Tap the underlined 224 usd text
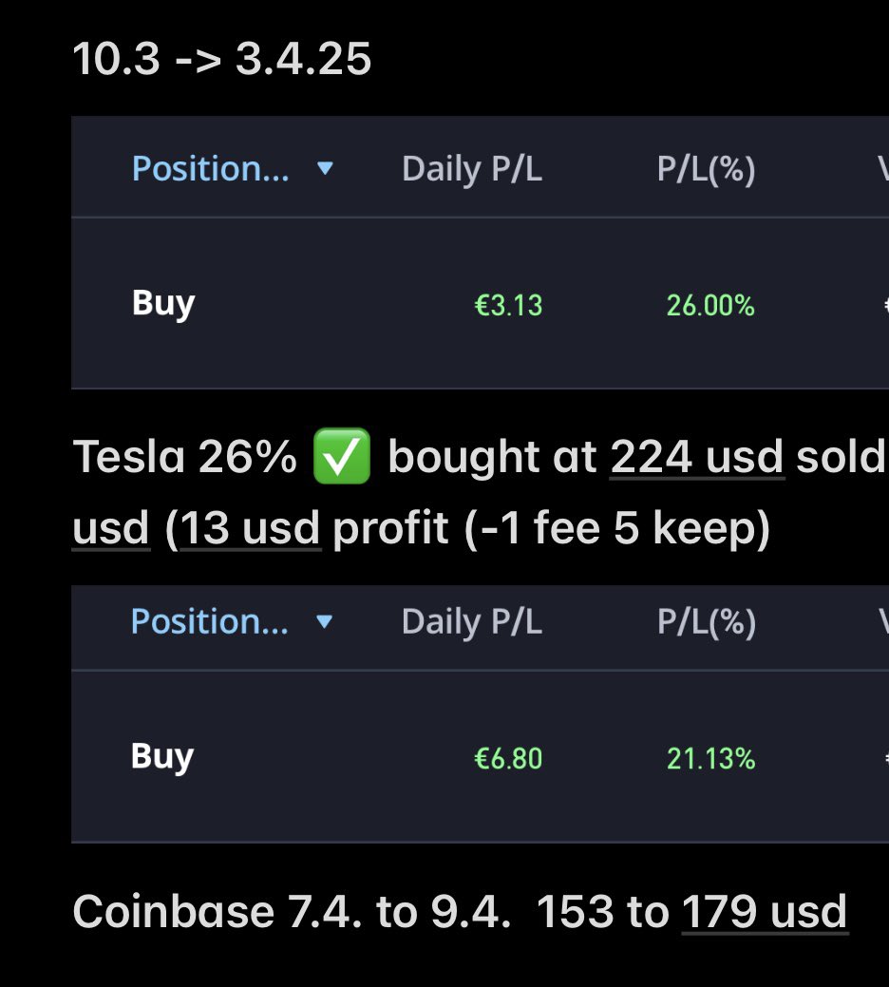 [x=697, y=456]
